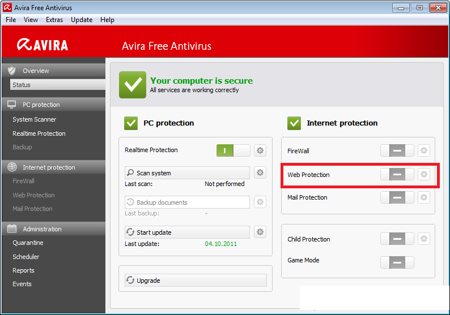Screen dimensions: 450x315
Task: Open Web Protection settings gear
Action: 424,174
